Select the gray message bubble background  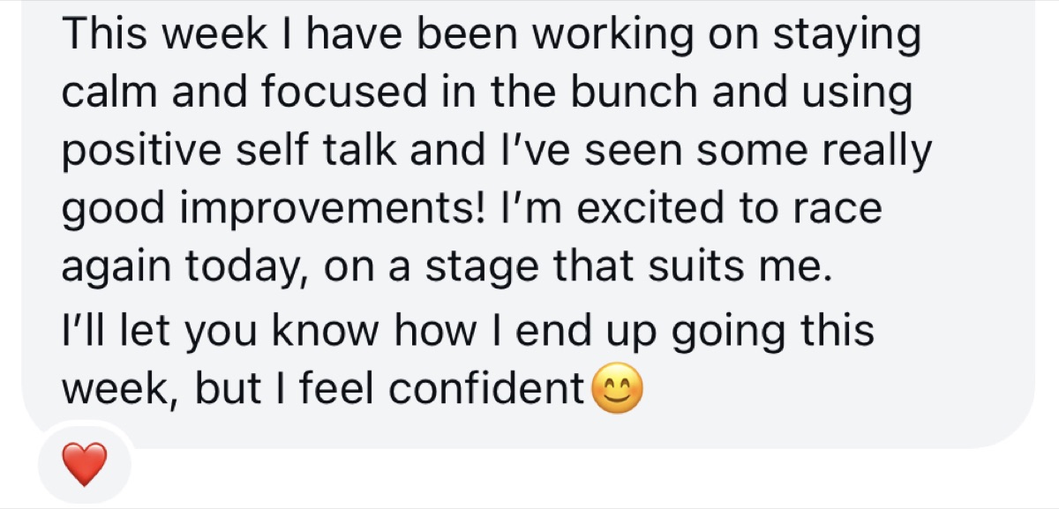528,221
